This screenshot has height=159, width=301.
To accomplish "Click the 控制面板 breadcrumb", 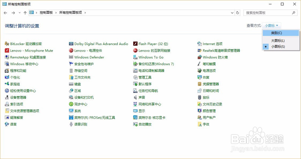I will tap(46, 13).
